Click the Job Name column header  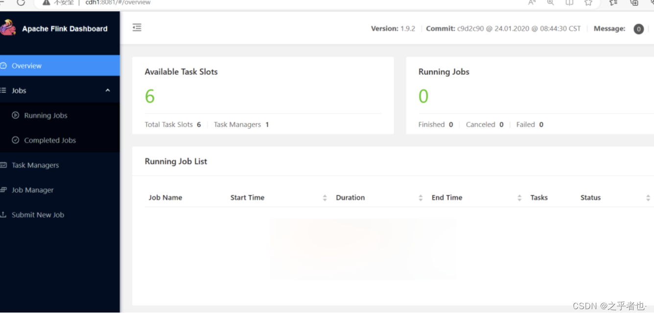click(x=165, y=198)
